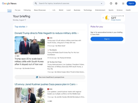Click The New York Times source icon
The image size is (138, 103).
coord(48,62)
